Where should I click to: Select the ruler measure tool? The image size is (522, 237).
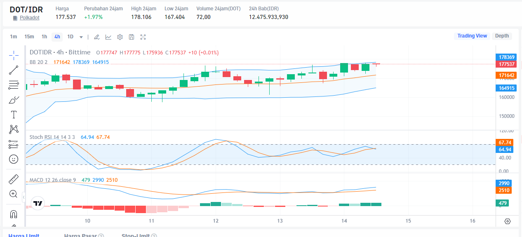point(14,179)
